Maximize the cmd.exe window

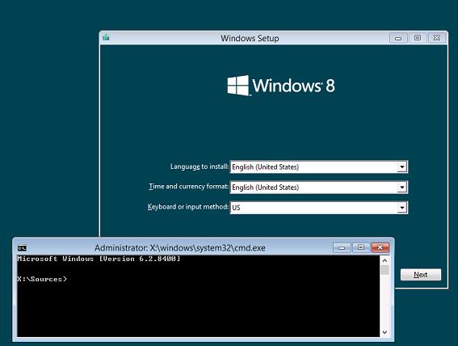tap(361, 248)
